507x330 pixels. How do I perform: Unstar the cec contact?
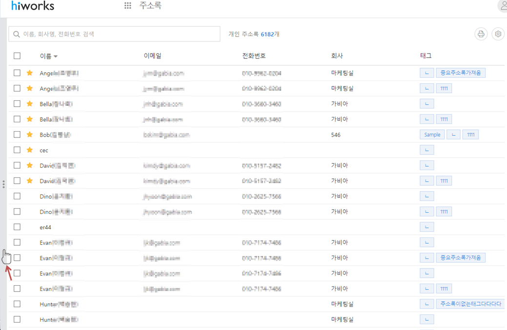coord(30,150)
